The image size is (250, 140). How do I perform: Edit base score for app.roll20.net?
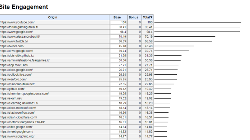click(118, 65)
